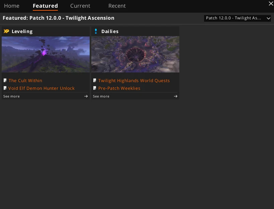Click the blue exclamation icon beside Dailies
This screenshot has height=209, width=274.
point(96,31)
